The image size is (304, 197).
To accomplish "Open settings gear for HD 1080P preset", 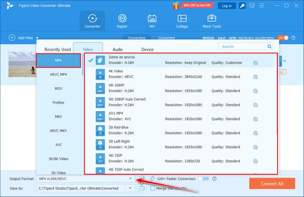I will pyautogui.click(x=255, y=91).
